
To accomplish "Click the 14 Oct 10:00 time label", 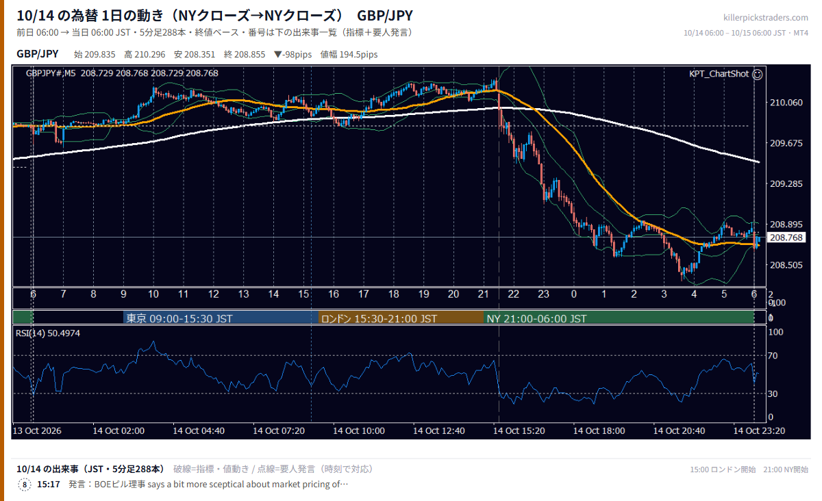I will coord(359,431).
